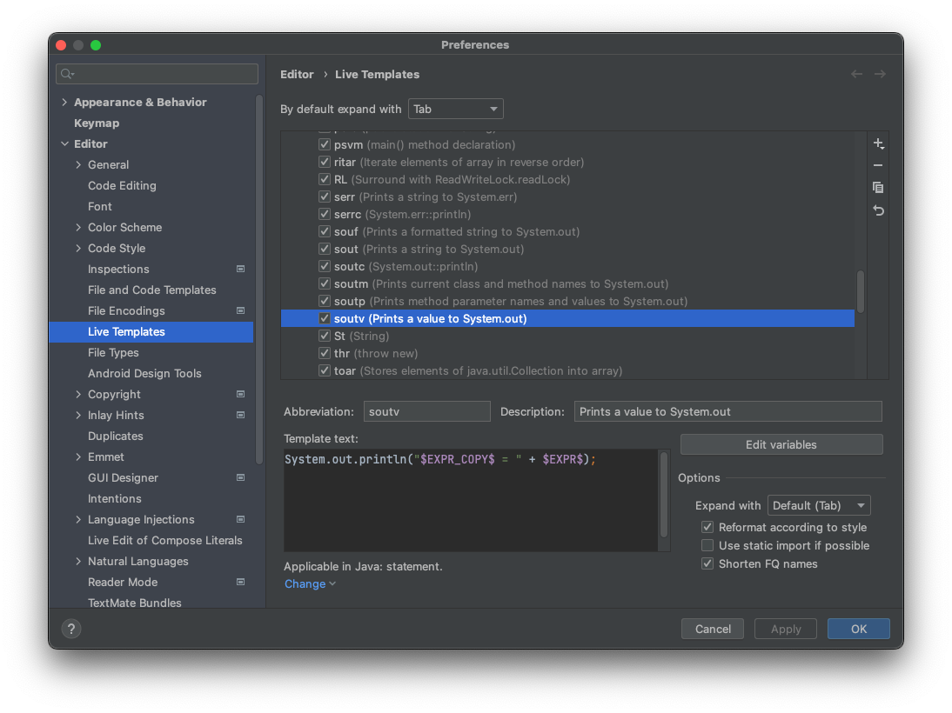Viewport: 952px width, 713px height.
Task: Expand the Emmet subsection
Action: 78,456
